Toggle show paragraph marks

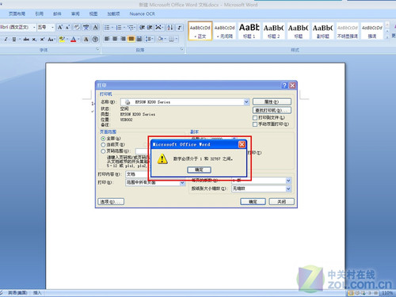[x=180, y=28]
